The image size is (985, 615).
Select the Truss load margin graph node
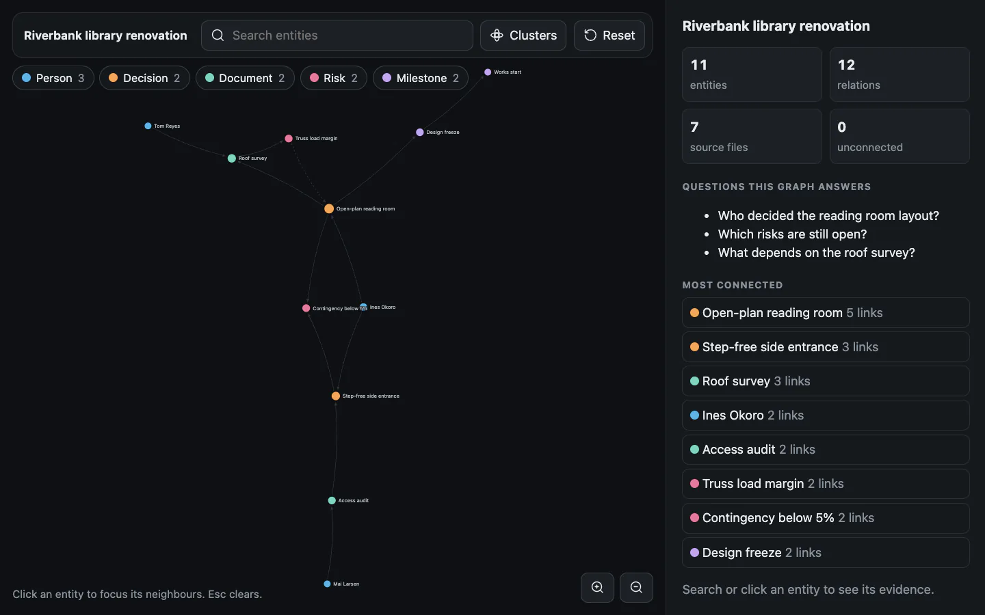coord(289,139)
